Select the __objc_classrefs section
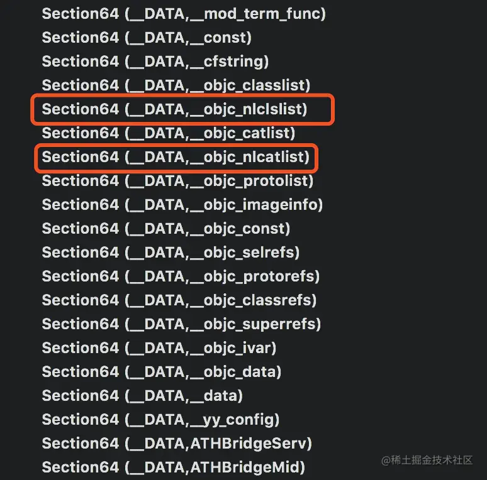 (179, 300)
